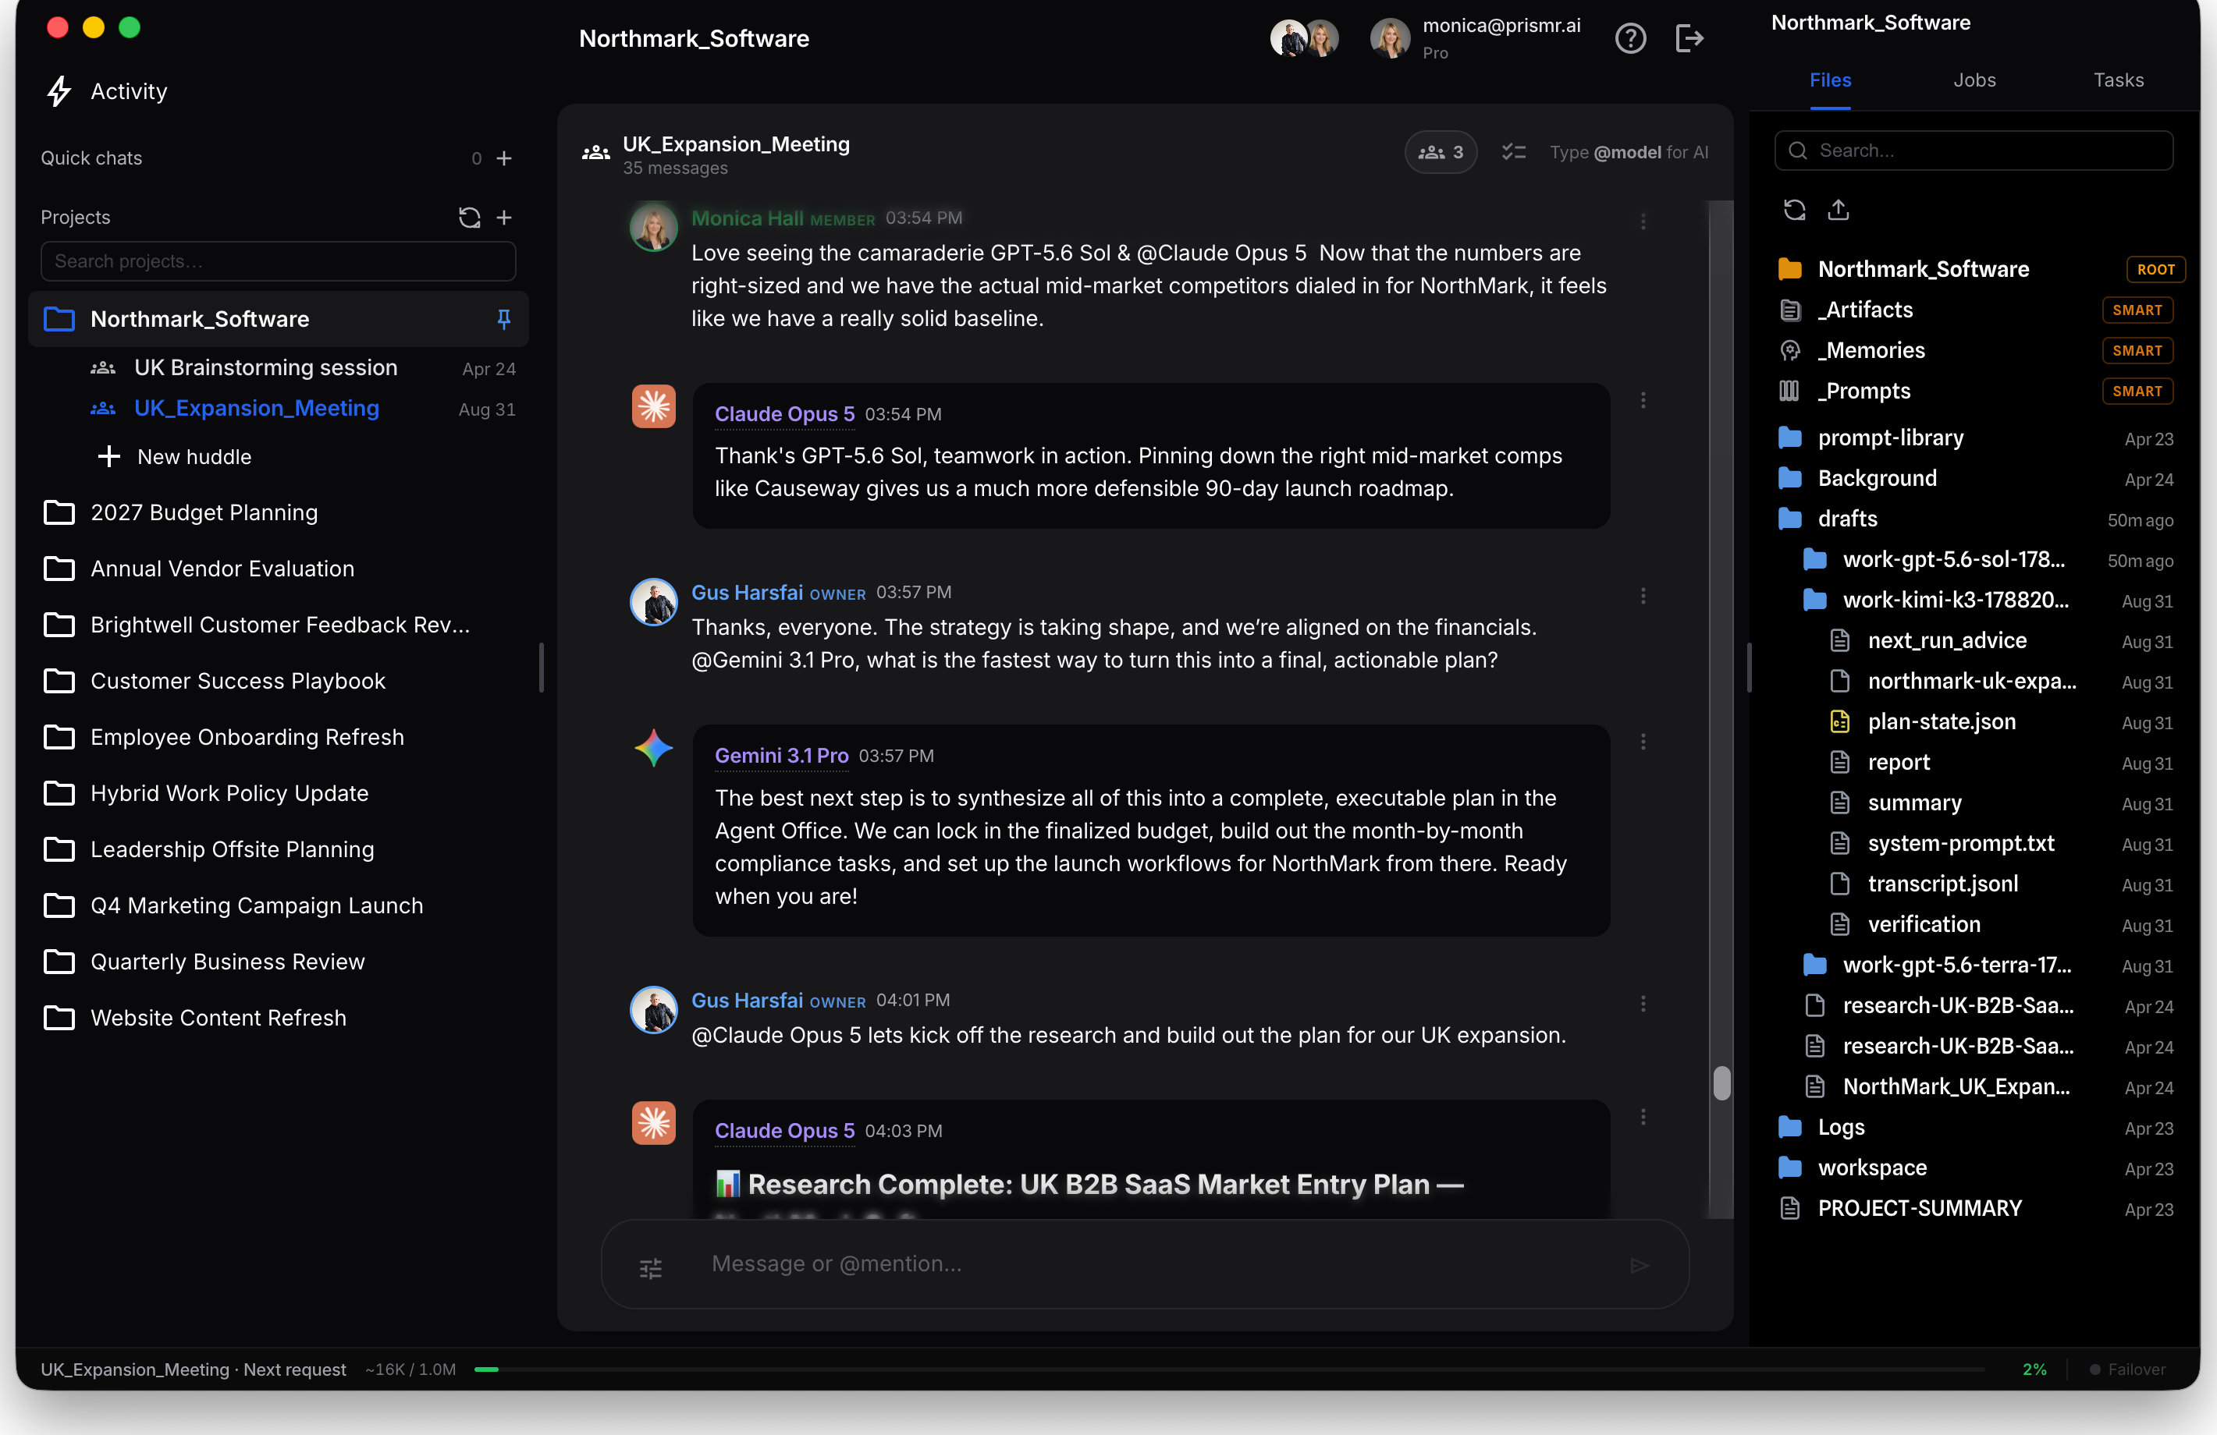2217x1435 pixels.
Task: Open UK Brainstorming session huddle
Action: pyautogui.click(x=303, y=368)
